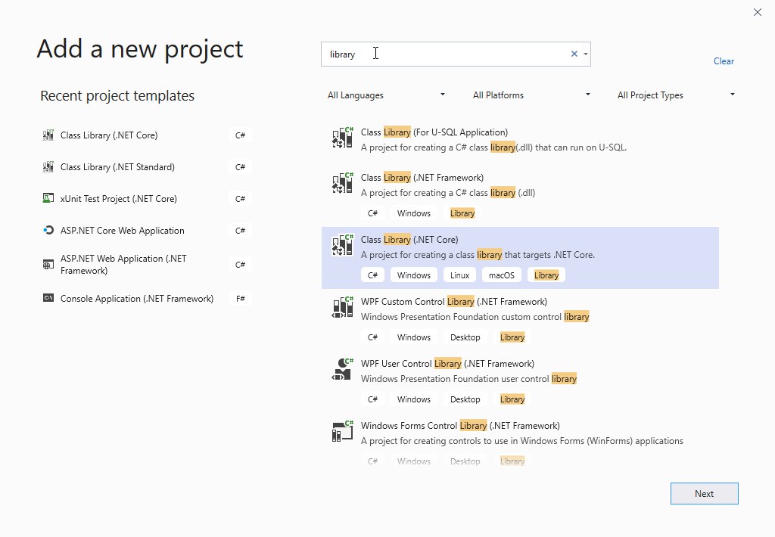
Task: Open the All Platforms filter dropdown
Action: pyautogui.click(x=531, y=95)
